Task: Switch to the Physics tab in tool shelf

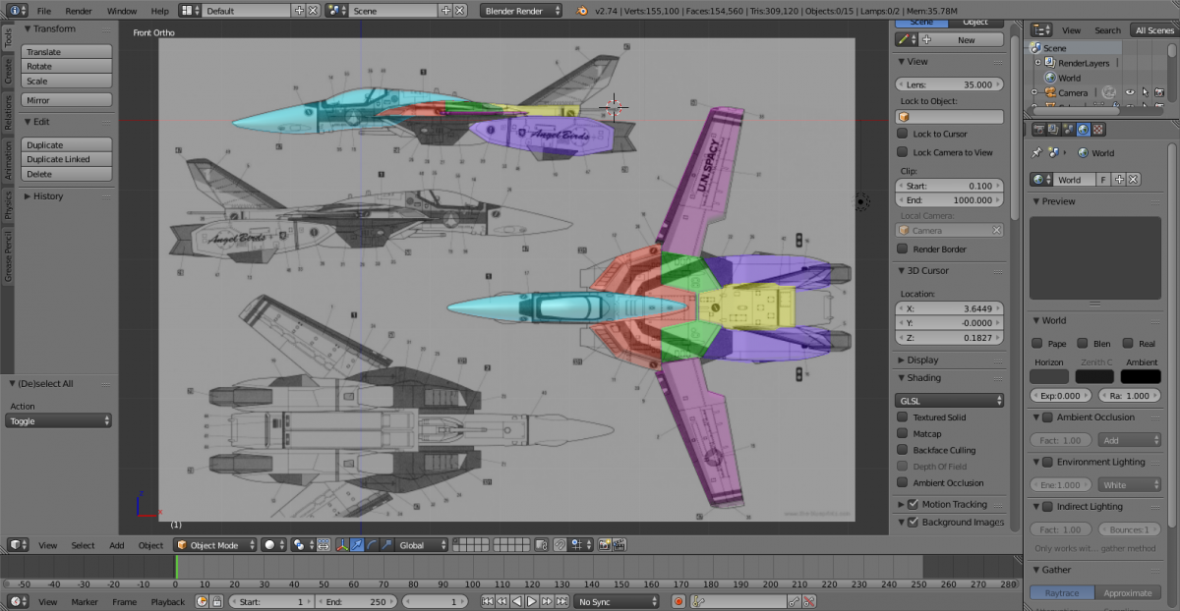Action: click(x=8, y=204)
